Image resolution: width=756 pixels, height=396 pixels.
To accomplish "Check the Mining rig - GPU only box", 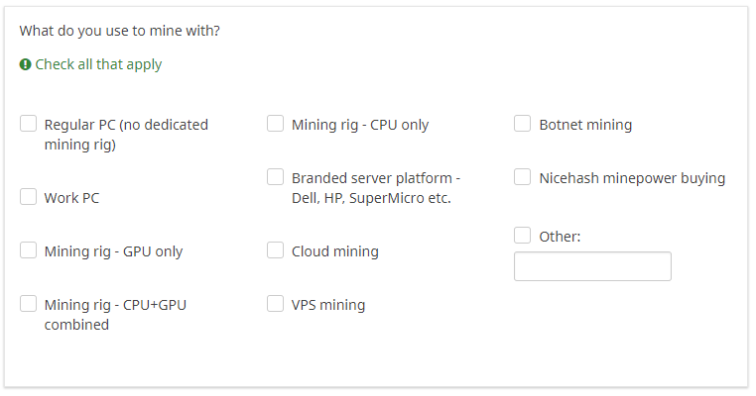I will (28, 250).
